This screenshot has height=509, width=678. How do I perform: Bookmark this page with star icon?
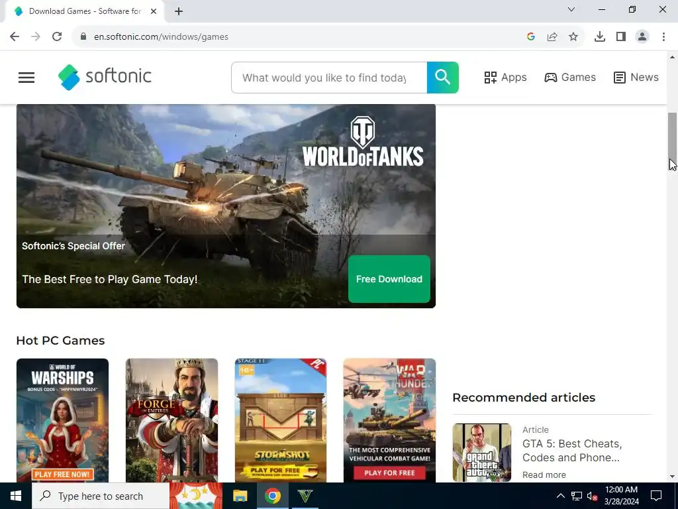(x=573, y=37)
